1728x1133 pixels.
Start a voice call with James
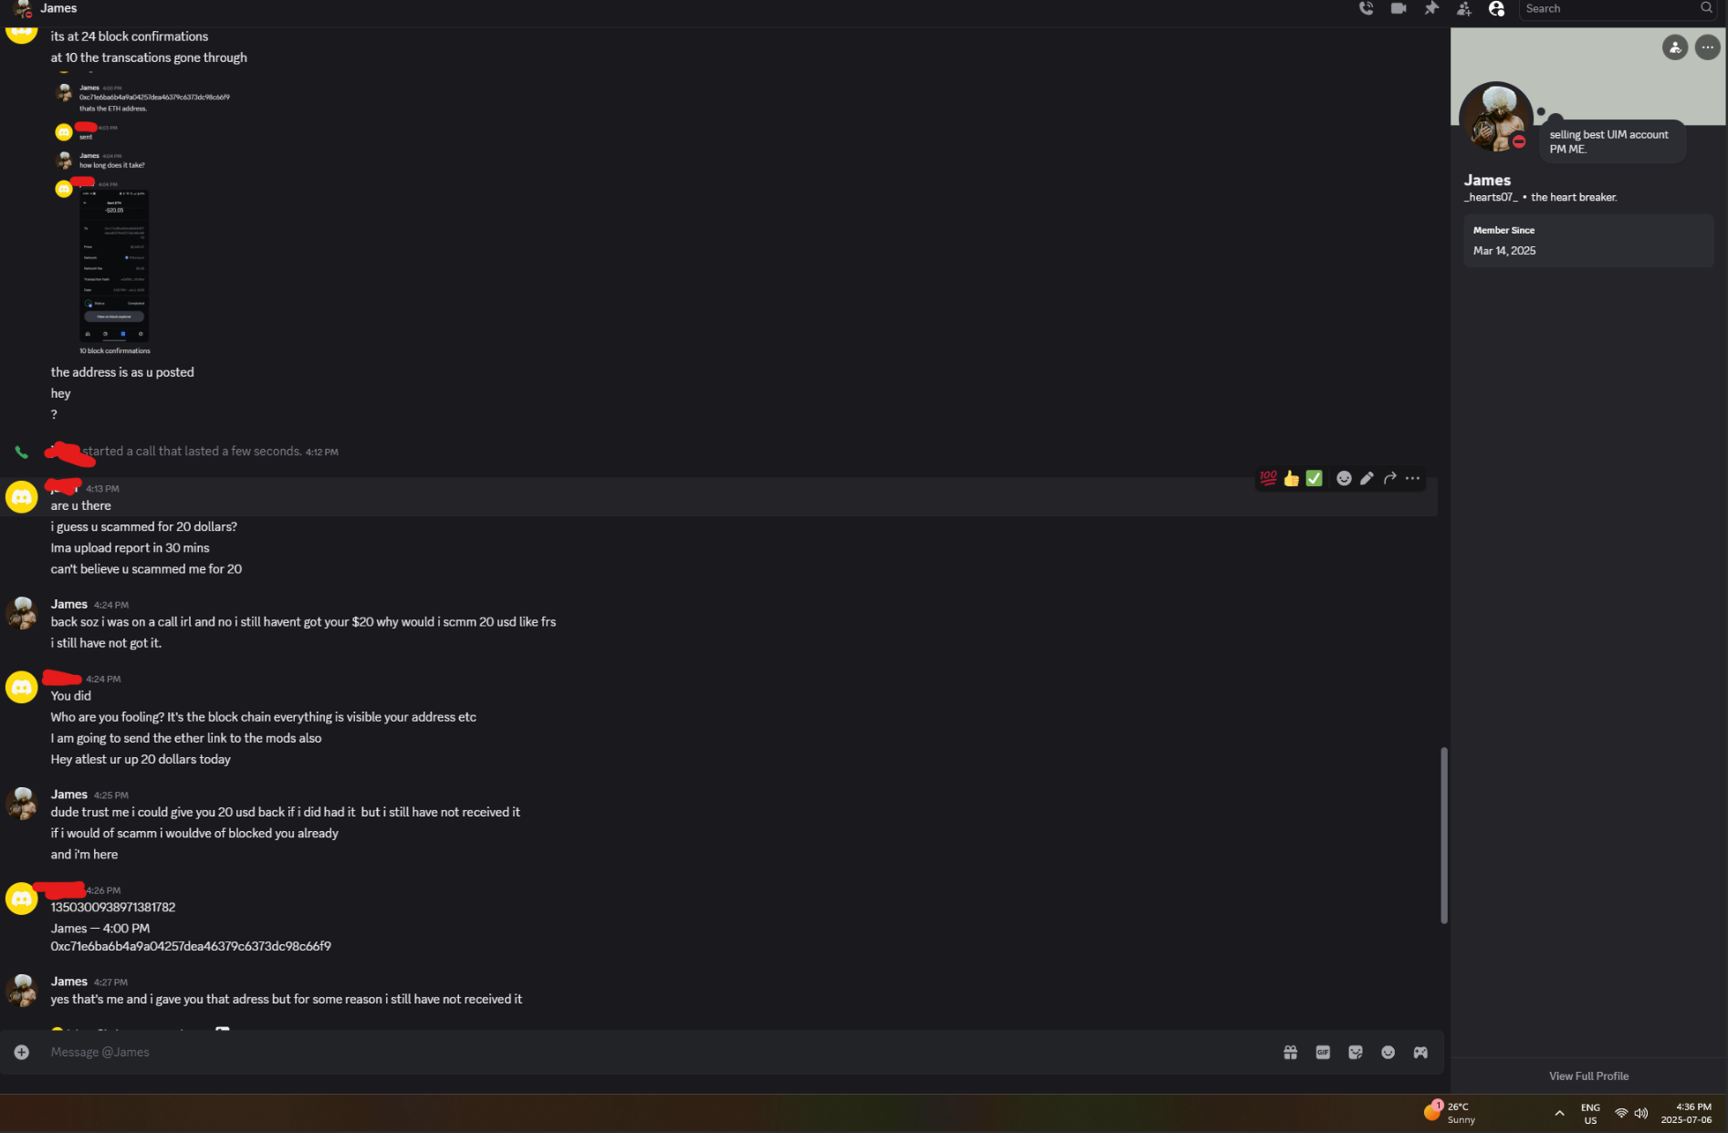[x=1366, y=8]
